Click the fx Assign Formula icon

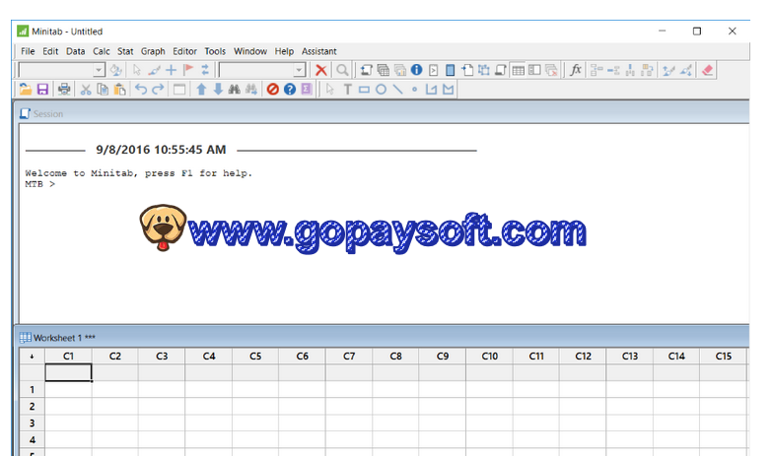point(576,70)
